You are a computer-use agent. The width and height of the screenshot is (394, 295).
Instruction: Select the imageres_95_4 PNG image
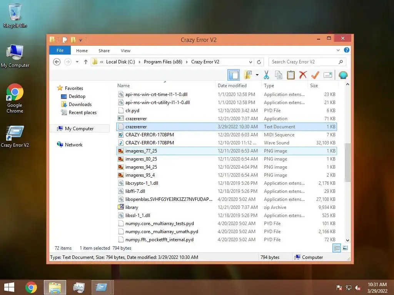[x=226, y=175]
